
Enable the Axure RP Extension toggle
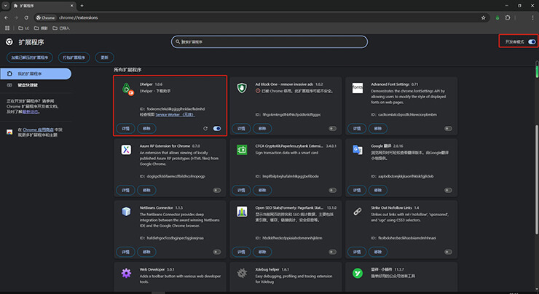[217, 190]
